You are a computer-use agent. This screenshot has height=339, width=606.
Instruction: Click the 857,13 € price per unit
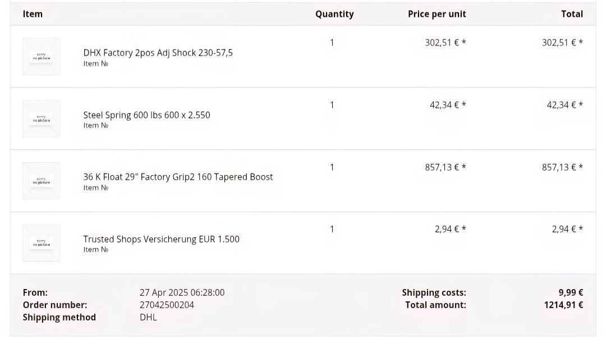[445, 167]
